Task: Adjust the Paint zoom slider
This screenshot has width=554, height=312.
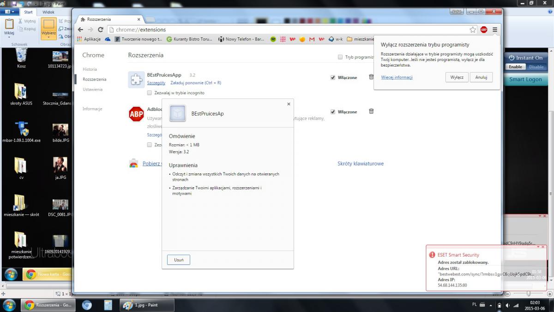Action: pos(529,294)
